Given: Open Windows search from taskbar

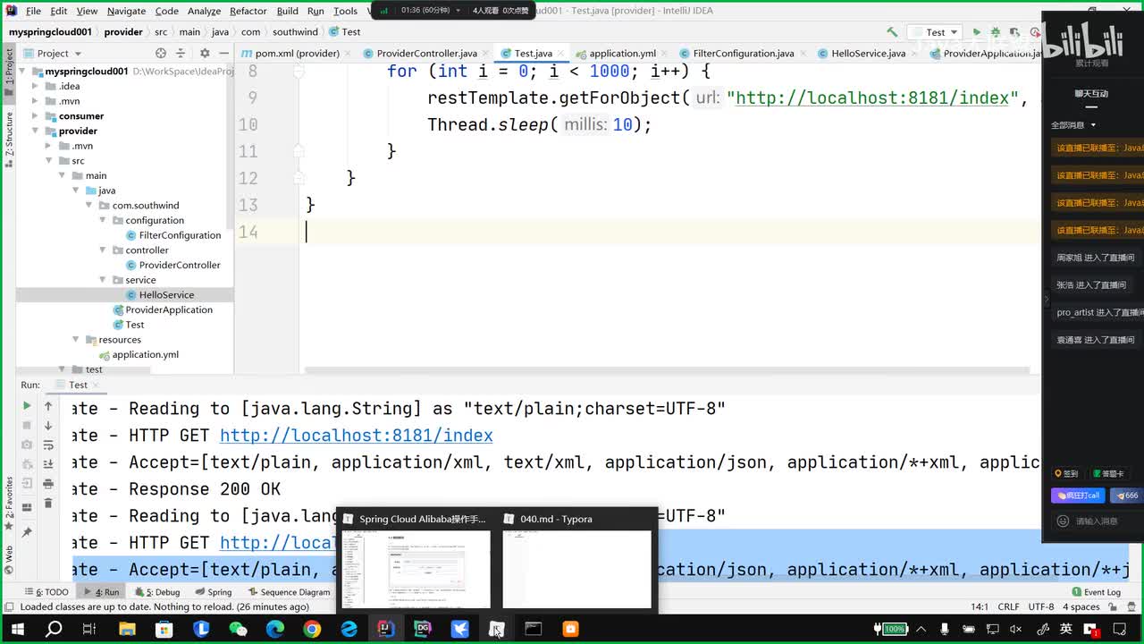Looking at the screenshot, I should [54, 629].
